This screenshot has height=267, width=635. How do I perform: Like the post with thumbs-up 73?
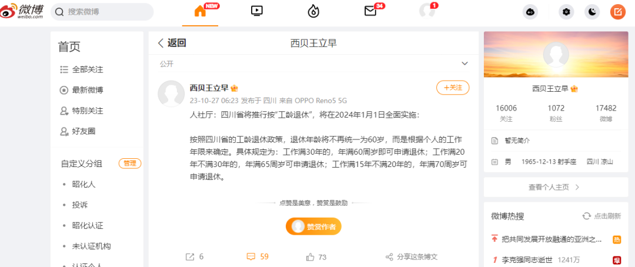coord(316,257)
